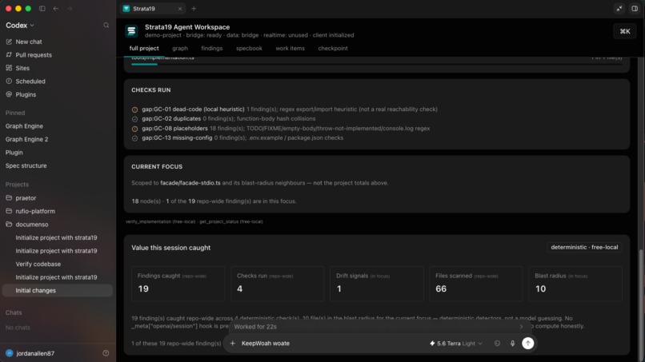Click the Findings caught card
This screenshot has width=645, height=362.
coord(178,284)
